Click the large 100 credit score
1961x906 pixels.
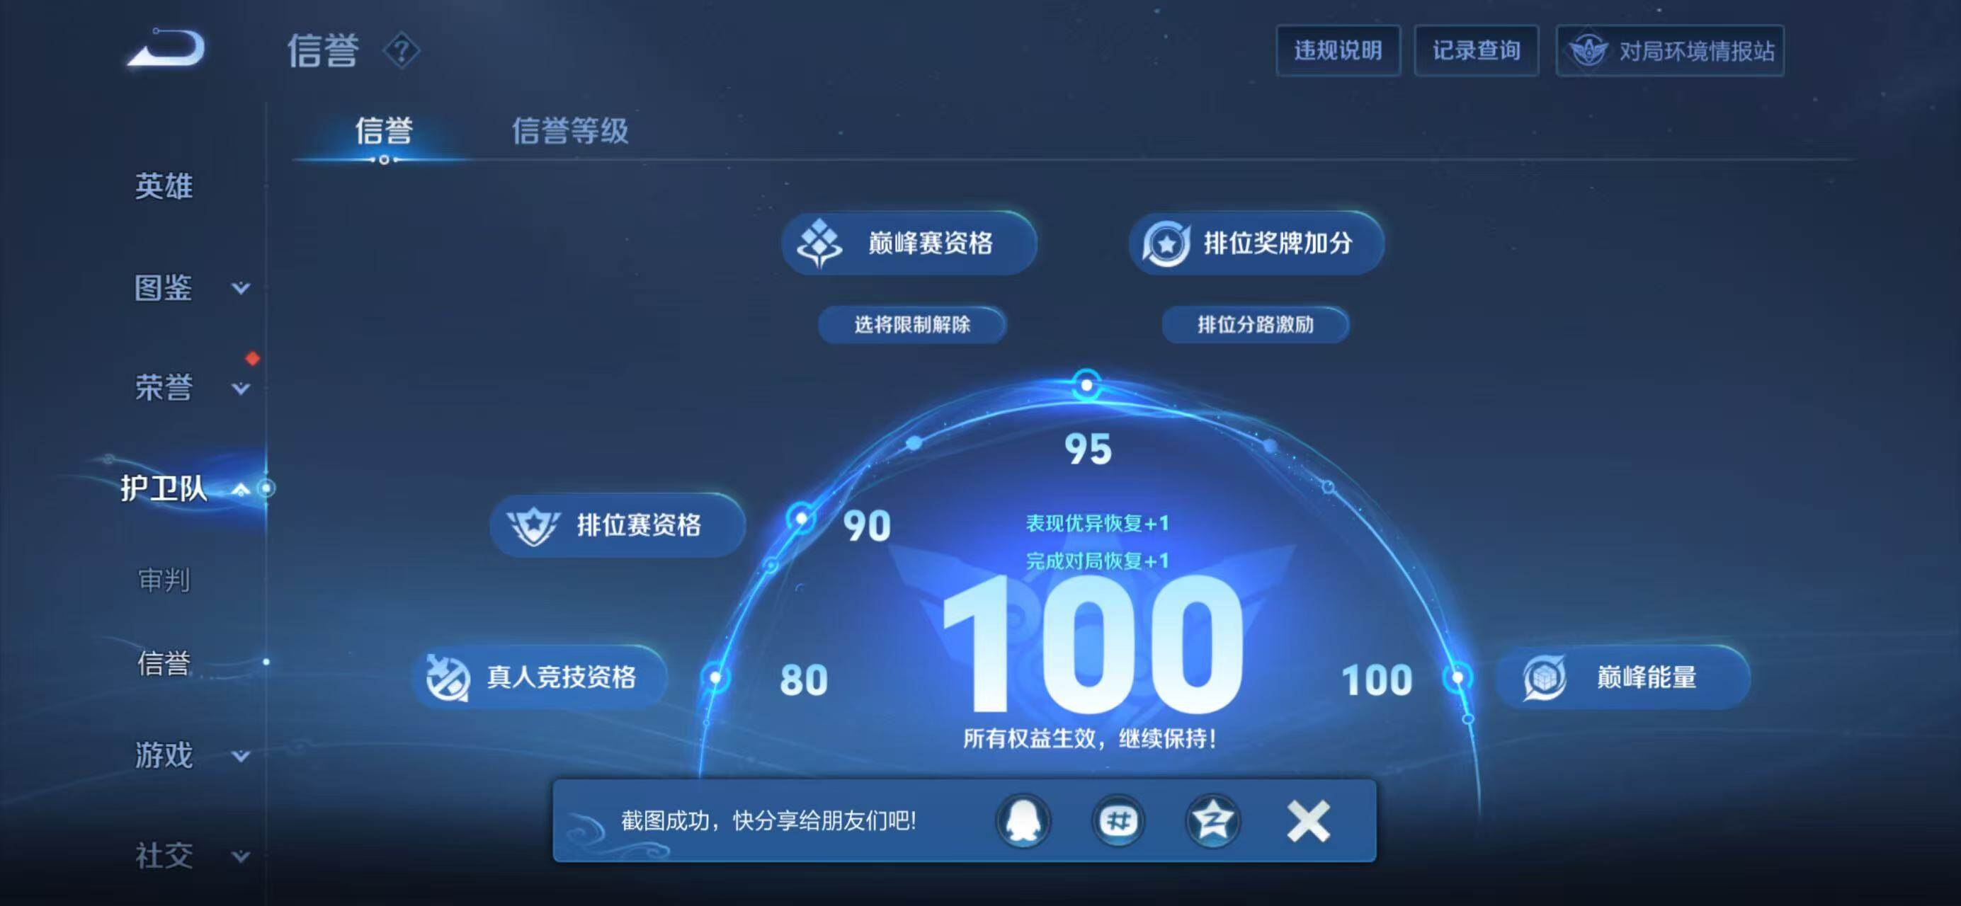pyautogui.click(x=1093, y=643)
